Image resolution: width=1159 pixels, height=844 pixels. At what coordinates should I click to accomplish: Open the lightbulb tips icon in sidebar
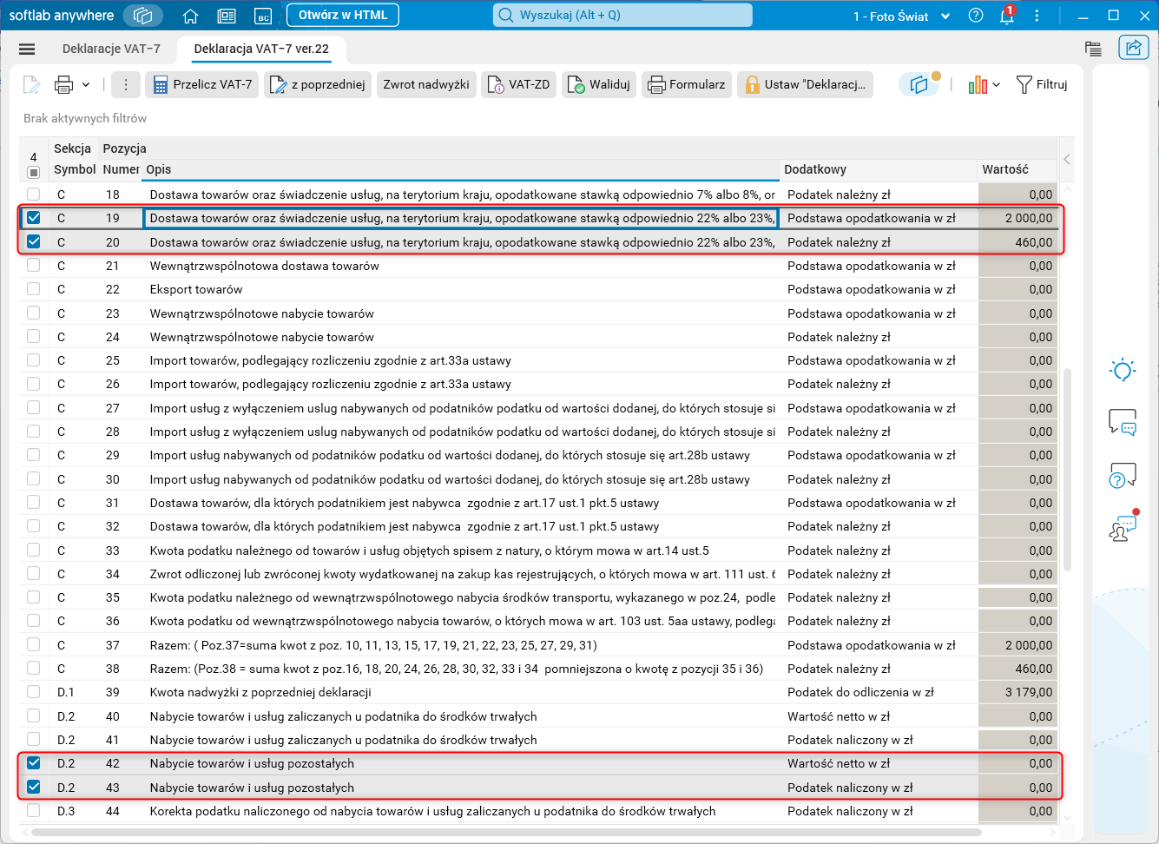click(1123, 370)
